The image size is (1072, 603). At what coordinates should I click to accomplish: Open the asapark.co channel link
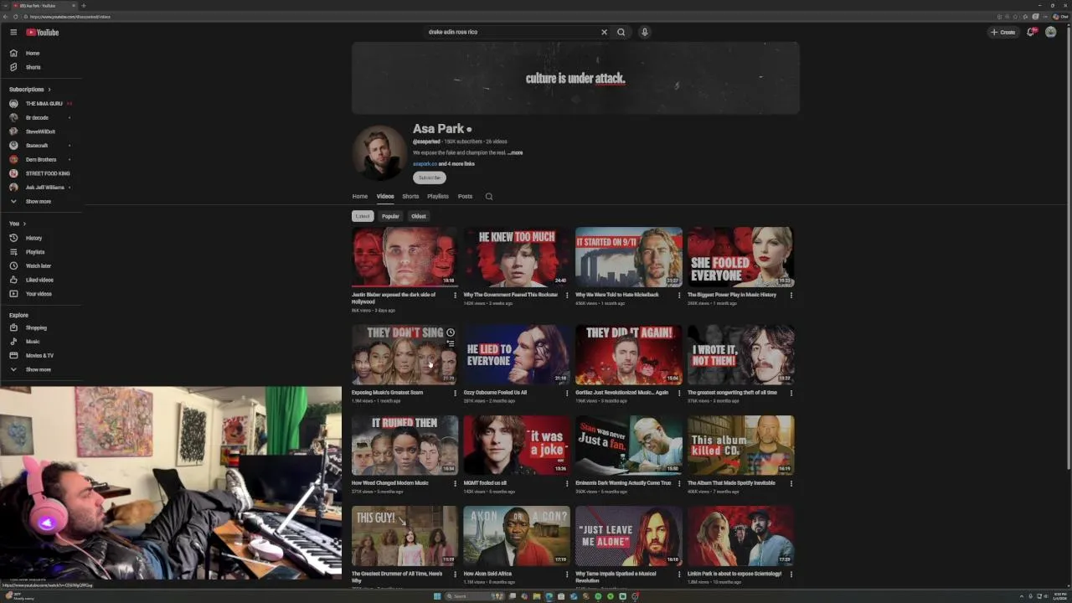pyautogui.click(x=425, y=164)
